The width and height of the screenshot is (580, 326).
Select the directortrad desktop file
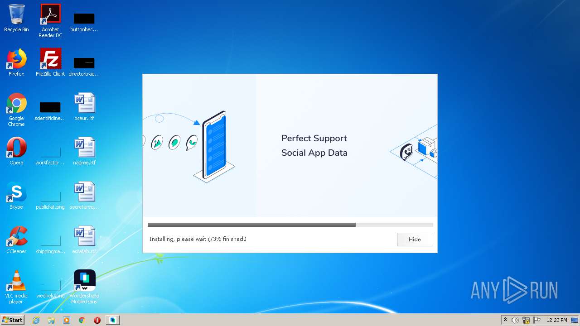[84, 66]
